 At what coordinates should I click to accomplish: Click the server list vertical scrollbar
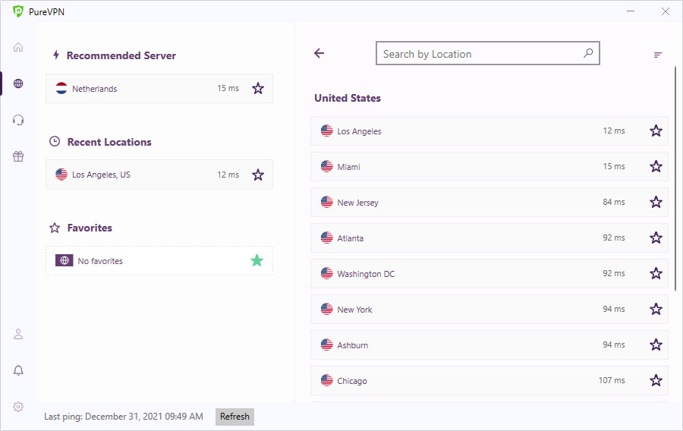pyautogui.click(x=675, y=178)
